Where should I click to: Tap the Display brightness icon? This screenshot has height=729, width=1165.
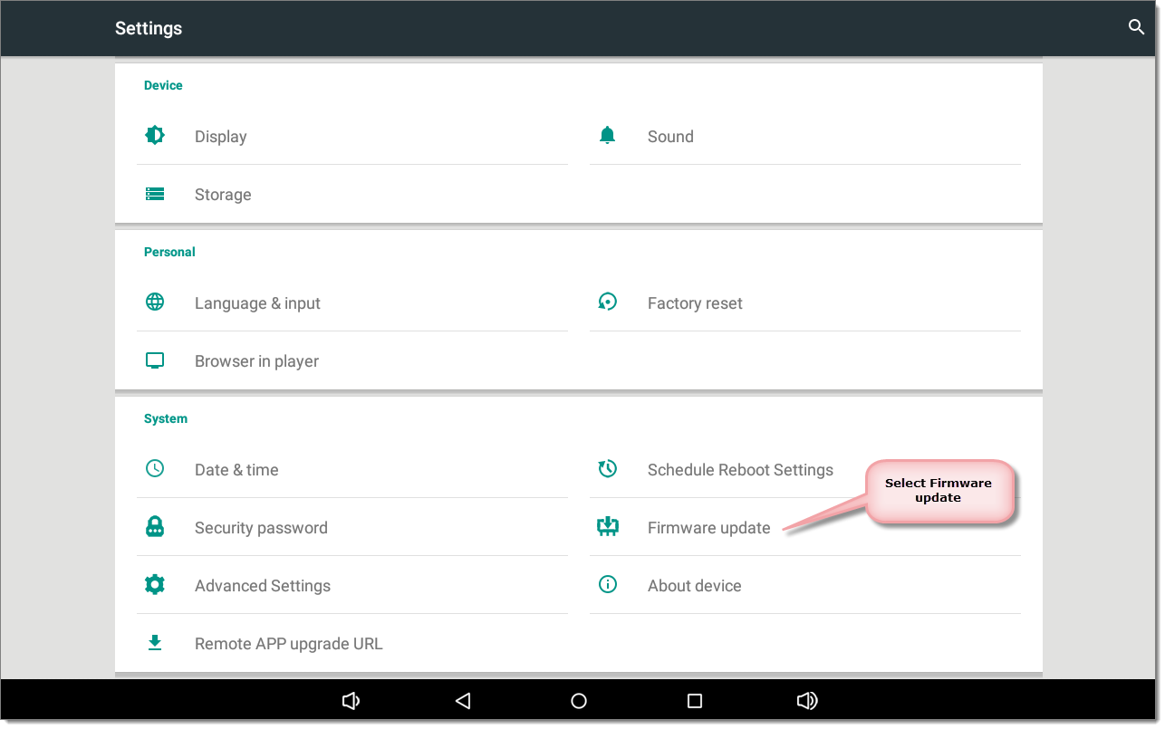tap(155, 136)
